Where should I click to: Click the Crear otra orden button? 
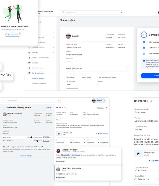13,35
